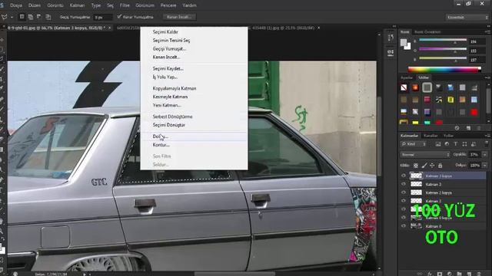Select the Subtract from selection mode icon

pos(39,17)
